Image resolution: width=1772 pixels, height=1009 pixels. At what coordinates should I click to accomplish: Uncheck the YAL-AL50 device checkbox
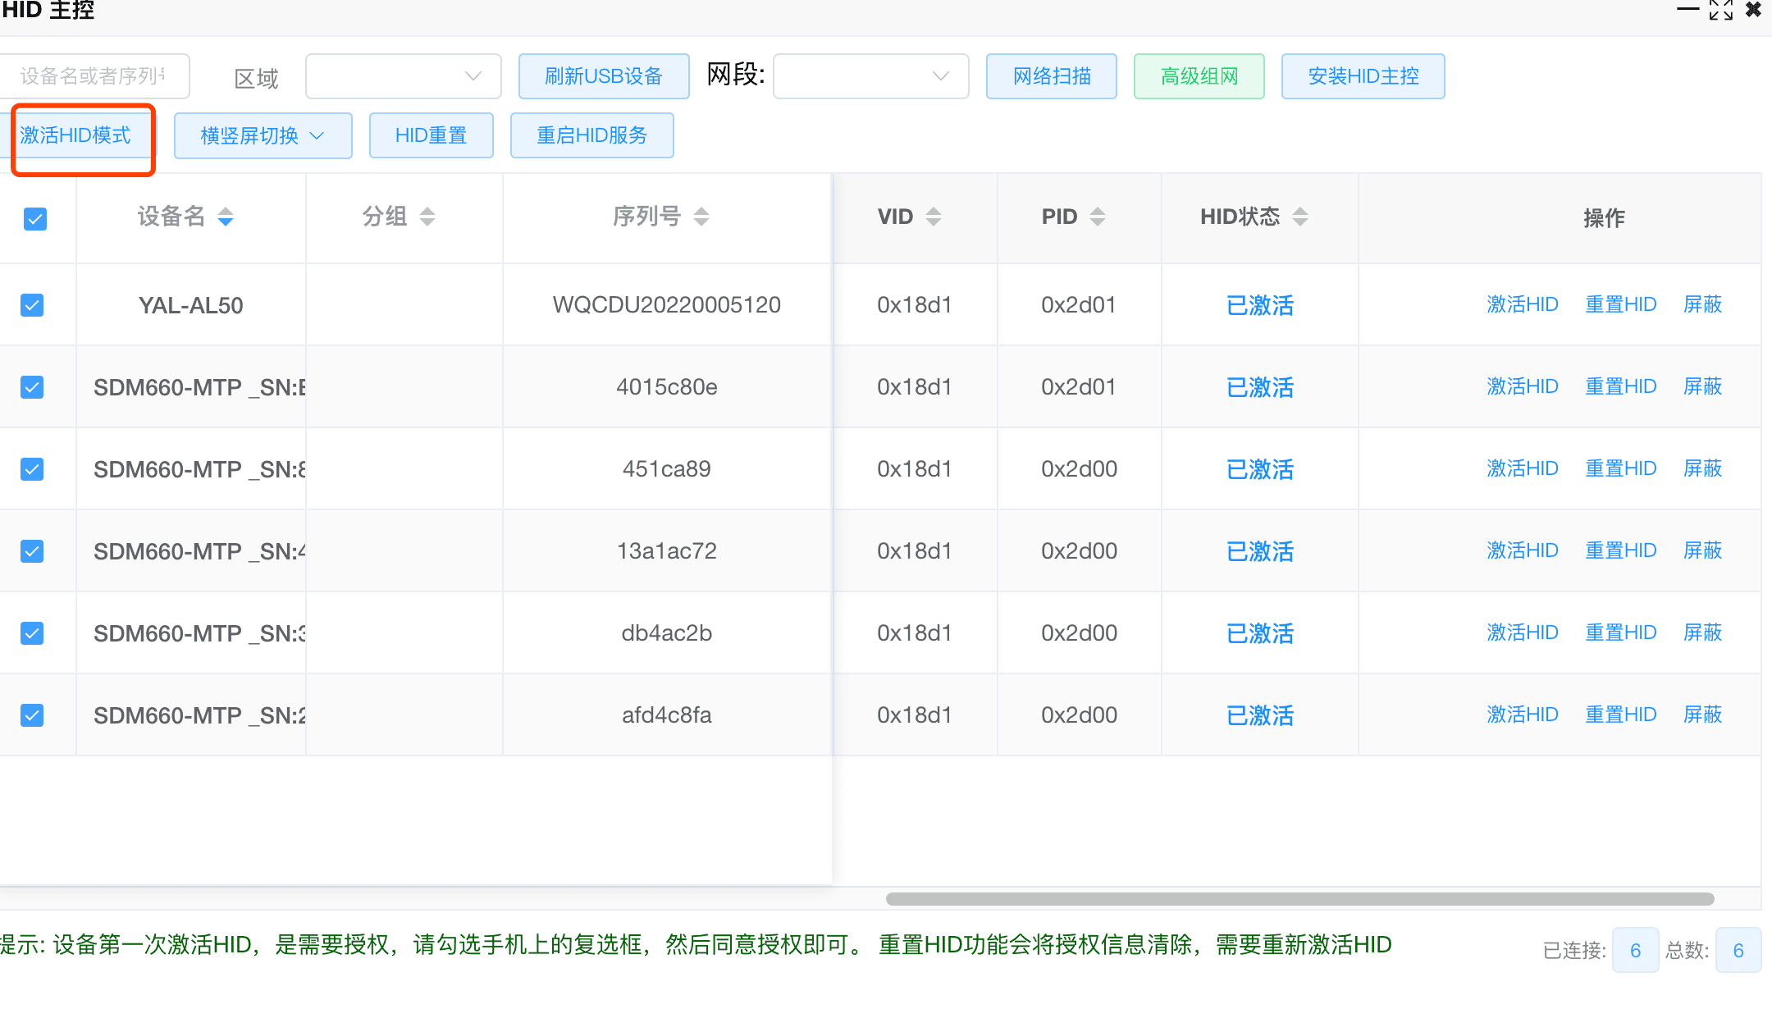click(32, 305)
